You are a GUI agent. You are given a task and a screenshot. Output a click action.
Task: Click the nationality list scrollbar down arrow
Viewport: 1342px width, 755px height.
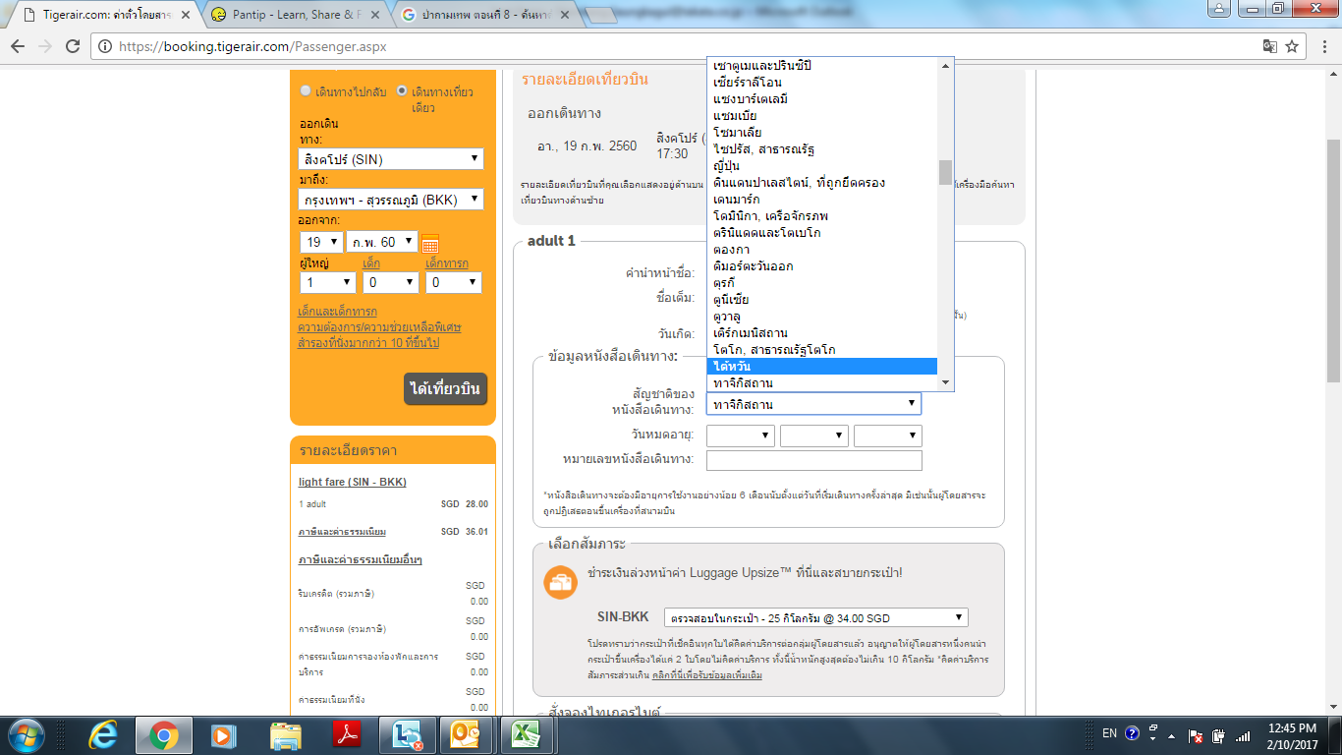pos(946,382)
